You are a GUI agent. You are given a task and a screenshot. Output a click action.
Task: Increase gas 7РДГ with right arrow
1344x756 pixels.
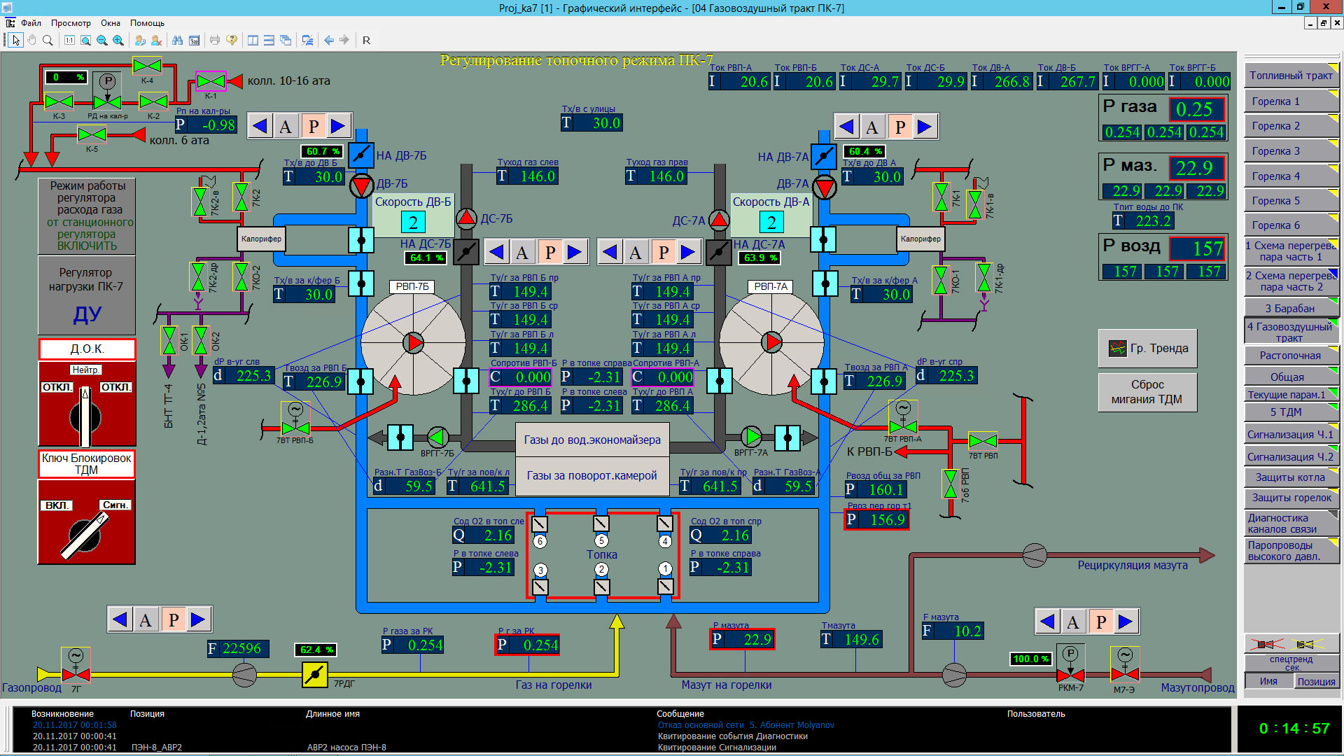point(198,619)
